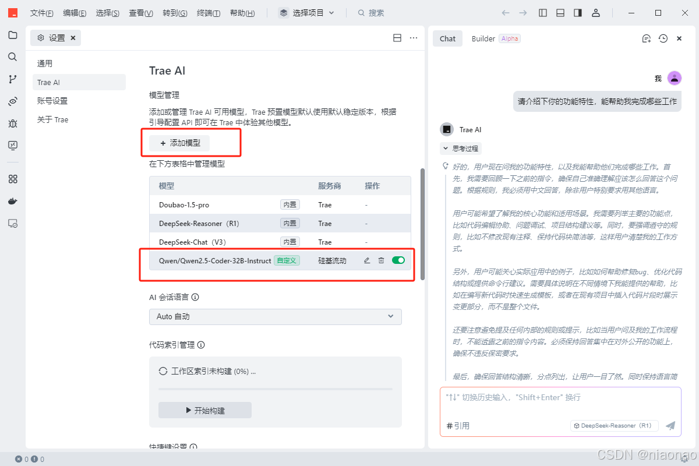Open the account profile icon
This screenshot has width=699, height=466.
point(596,13)
